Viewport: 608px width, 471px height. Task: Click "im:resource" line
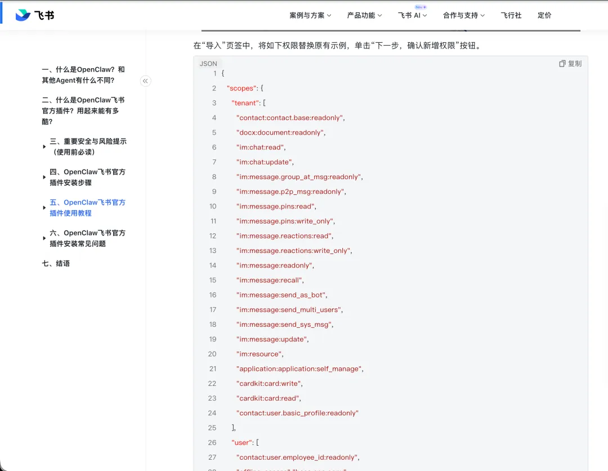(260, 354)
